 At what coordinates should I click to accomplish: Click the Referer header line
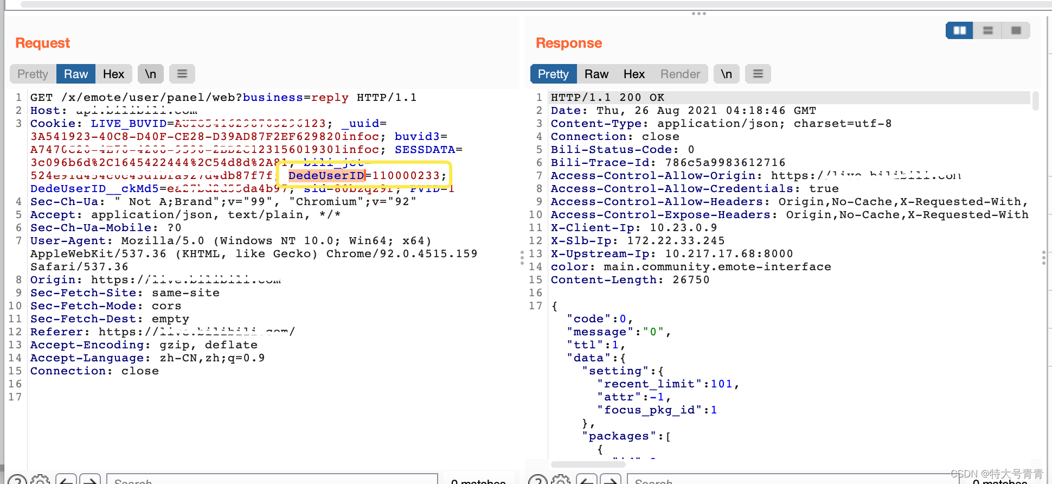pos(163,332)
